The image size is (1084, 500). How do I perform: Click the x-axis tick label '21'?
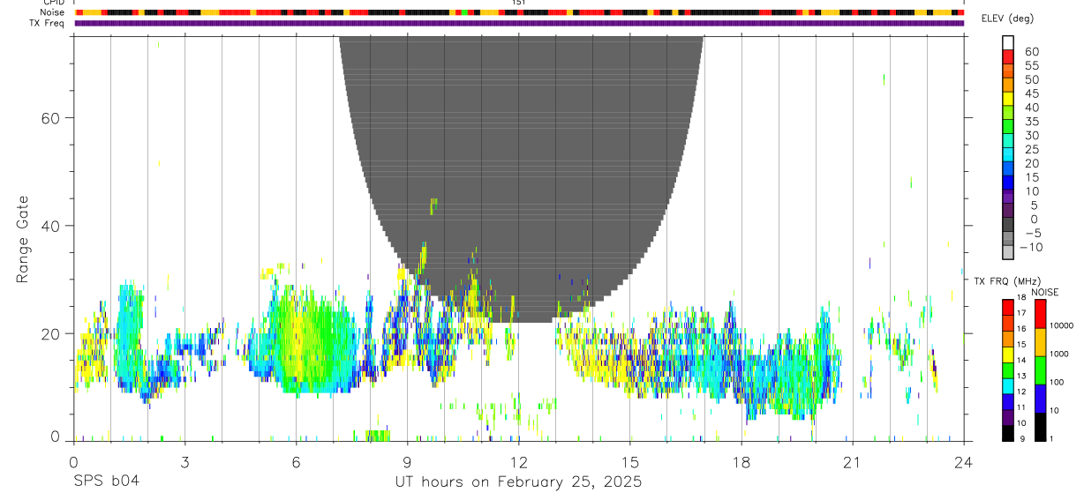pyautogui.click(x=852, y=461)
